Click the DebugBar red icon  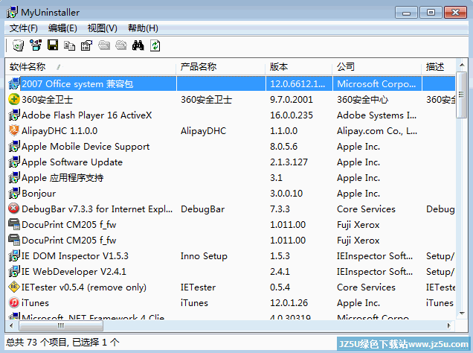pyautogui.click(x=14, y=209)
